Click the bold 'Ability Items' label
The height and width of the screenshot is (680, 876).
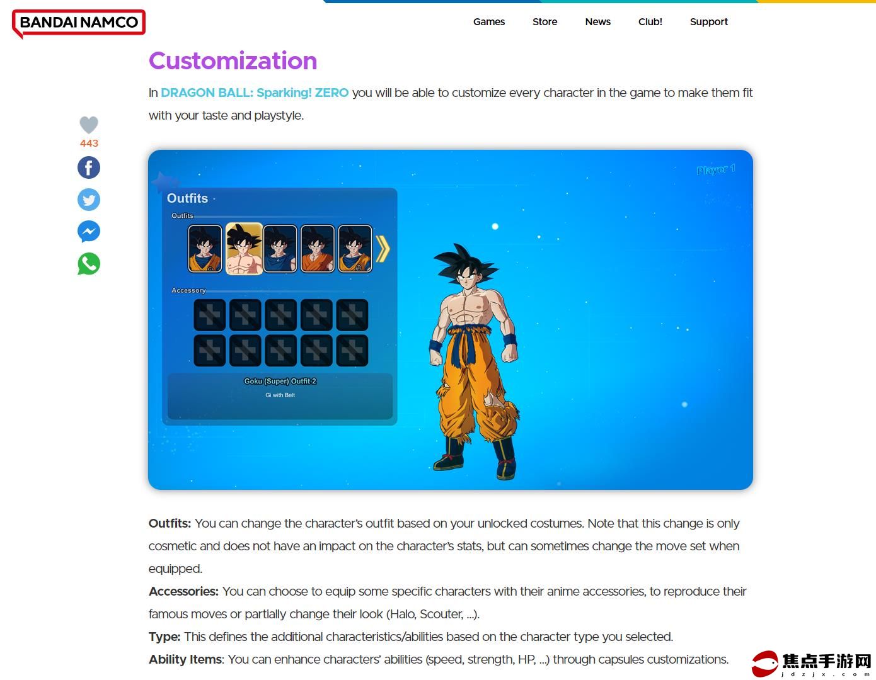point(185,659)
